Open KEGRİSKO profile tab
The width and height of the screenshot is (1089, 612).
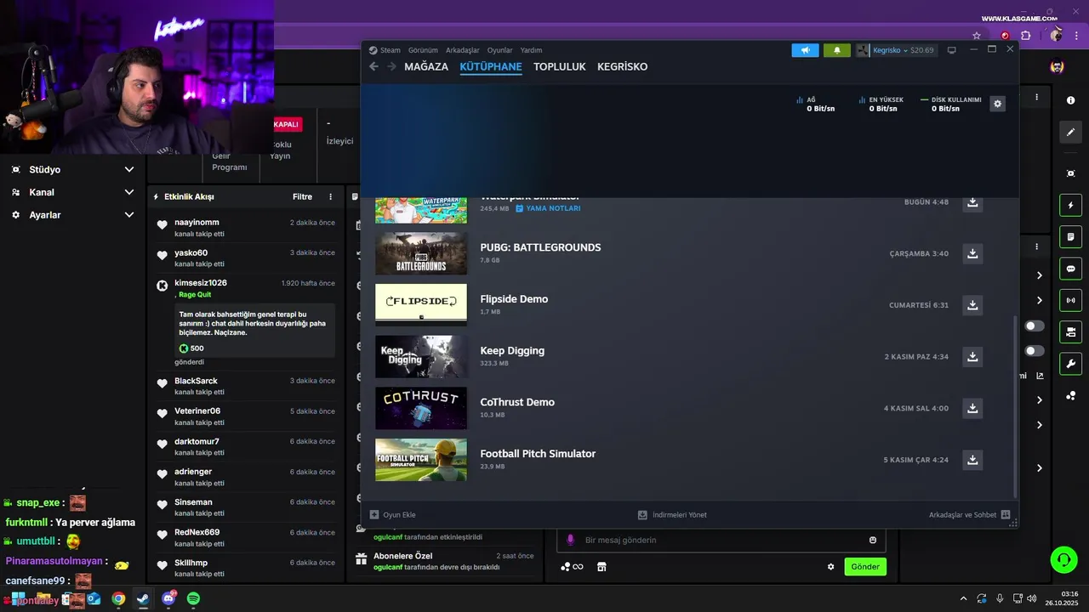622,66
